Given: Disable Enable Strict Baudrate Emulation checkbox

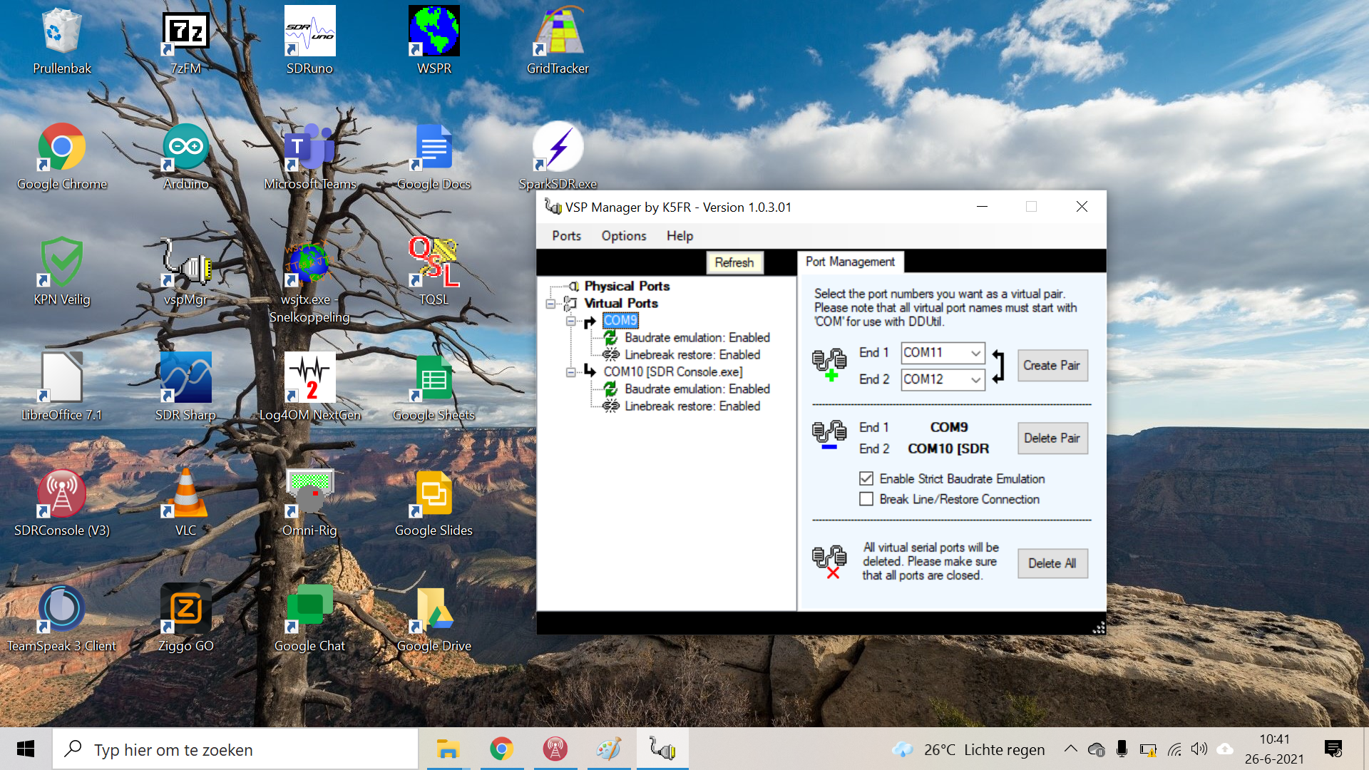Looking at the screenshot, I should click(866, 478).
